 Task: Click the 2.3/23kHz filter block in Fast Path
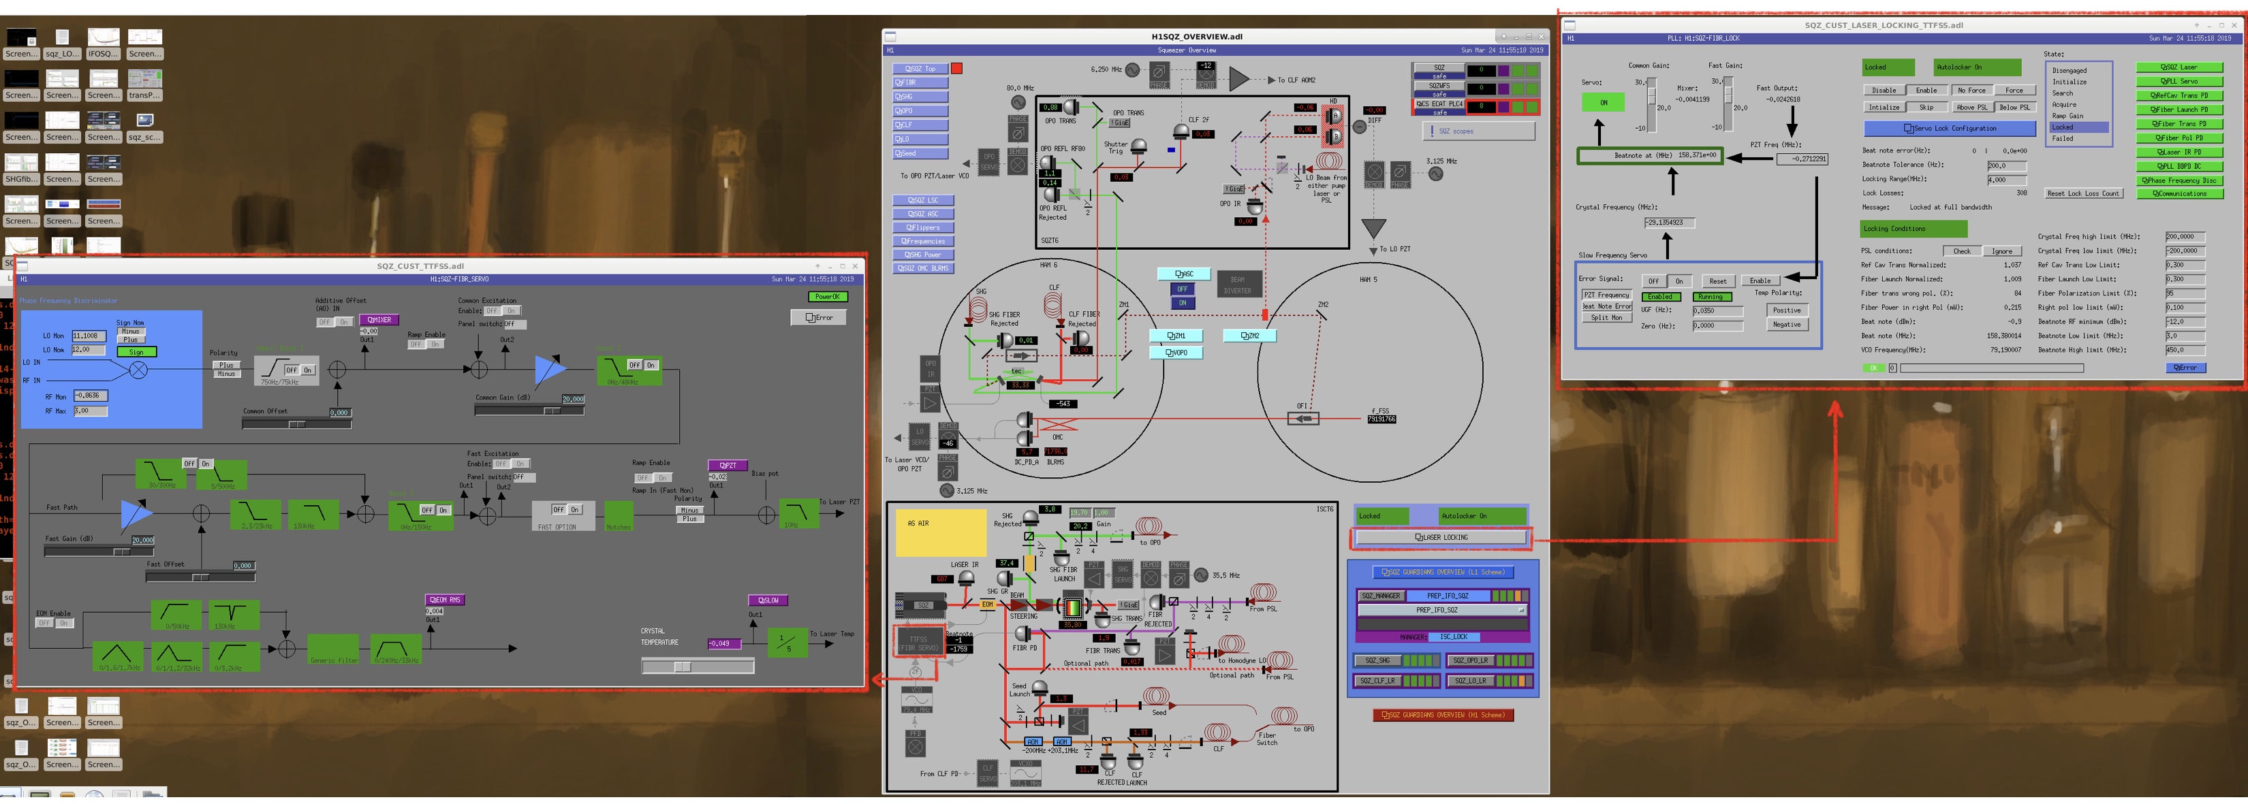[x=255, y=515]
